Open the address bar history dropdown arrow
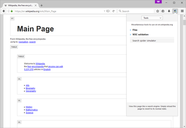Viewport: 186px width, 128px height. tap(104, 11)
